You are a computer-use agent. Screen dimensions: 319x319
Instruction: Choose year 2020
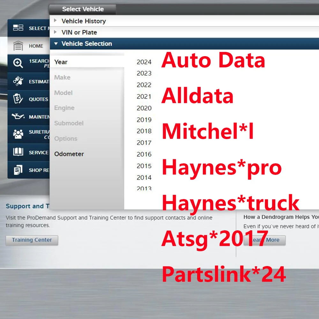pos(144,108)
